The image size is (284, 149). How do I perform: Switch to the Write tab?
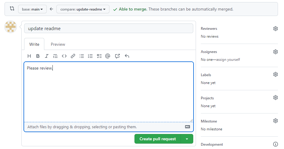34,44
